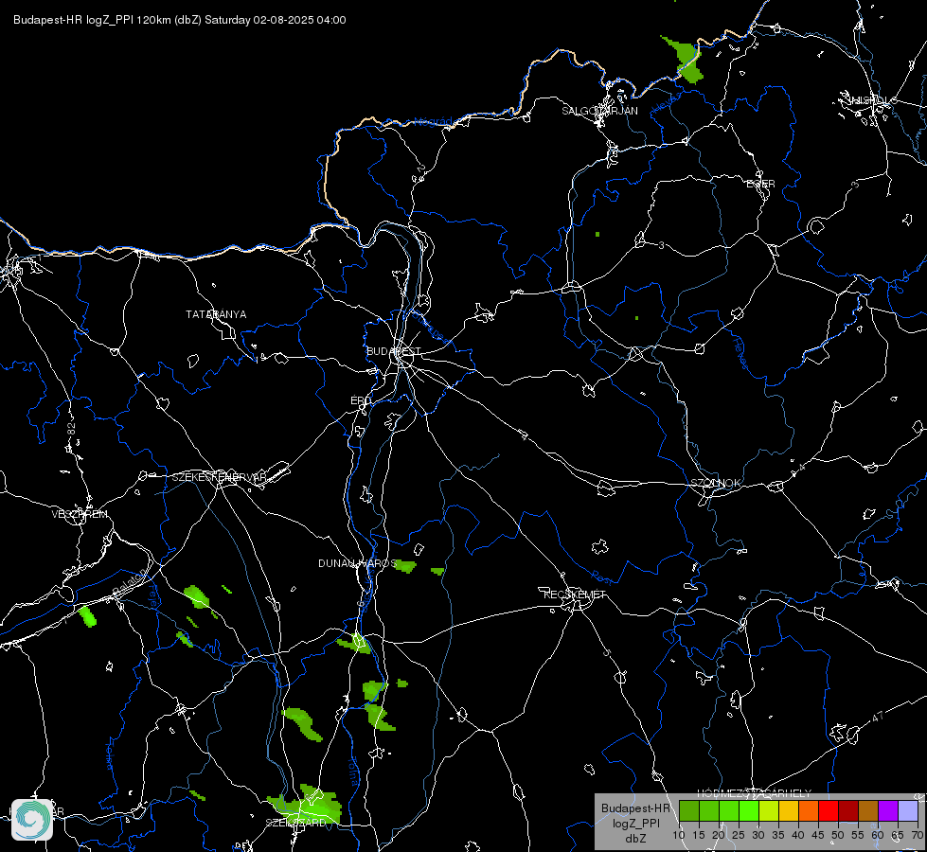Image resolution: width=927 pixels, height=852 pixels.
Task: Click the DUNAÚJVÁROS city label
Action: (358, 563)
